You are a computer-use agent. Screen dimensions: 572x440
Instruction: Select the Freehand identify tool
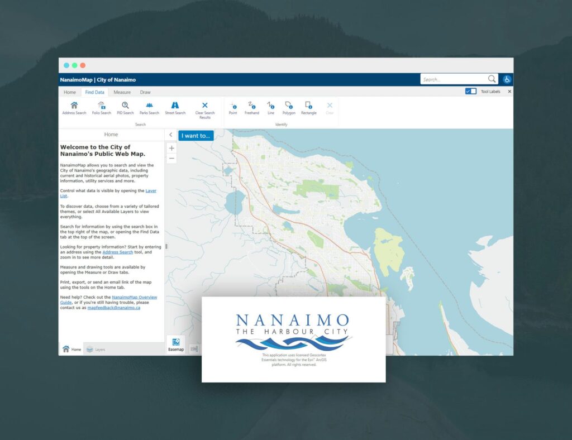(x=251, y=108)
